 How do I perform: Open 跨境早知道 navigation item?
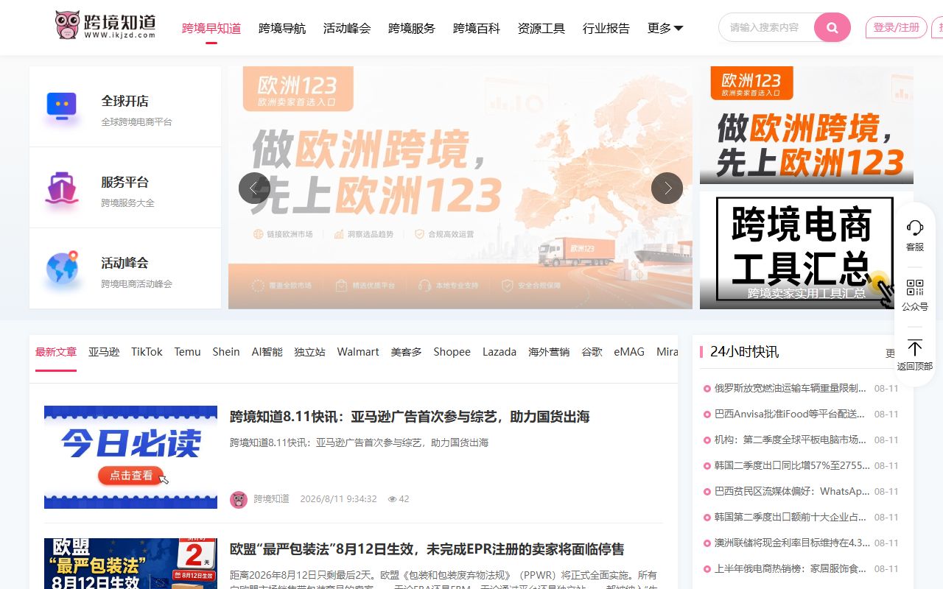(211, 28)
